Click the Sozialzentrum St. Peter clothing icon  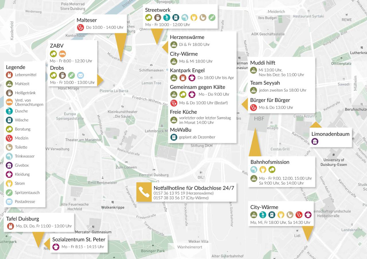56,247
